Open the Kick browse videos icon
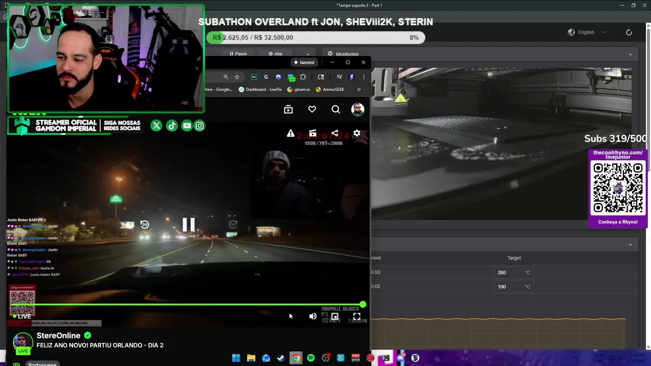This screenshot has height=366, width=651. tap(288, 109)
